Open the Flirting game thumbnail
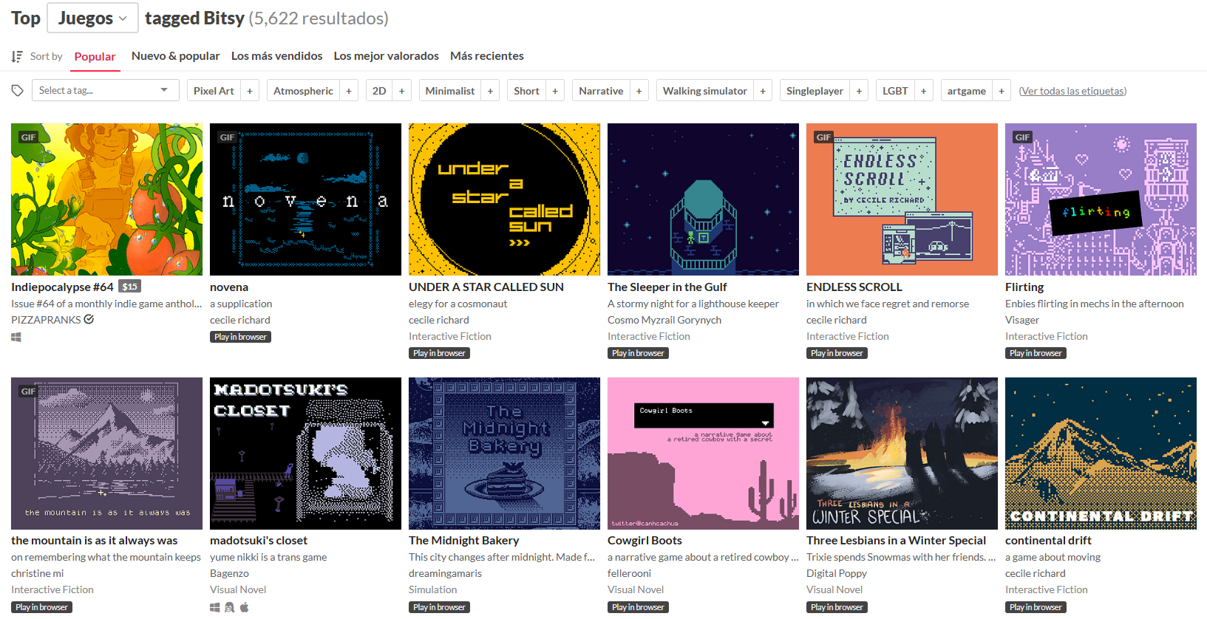 click(1101, 199)
